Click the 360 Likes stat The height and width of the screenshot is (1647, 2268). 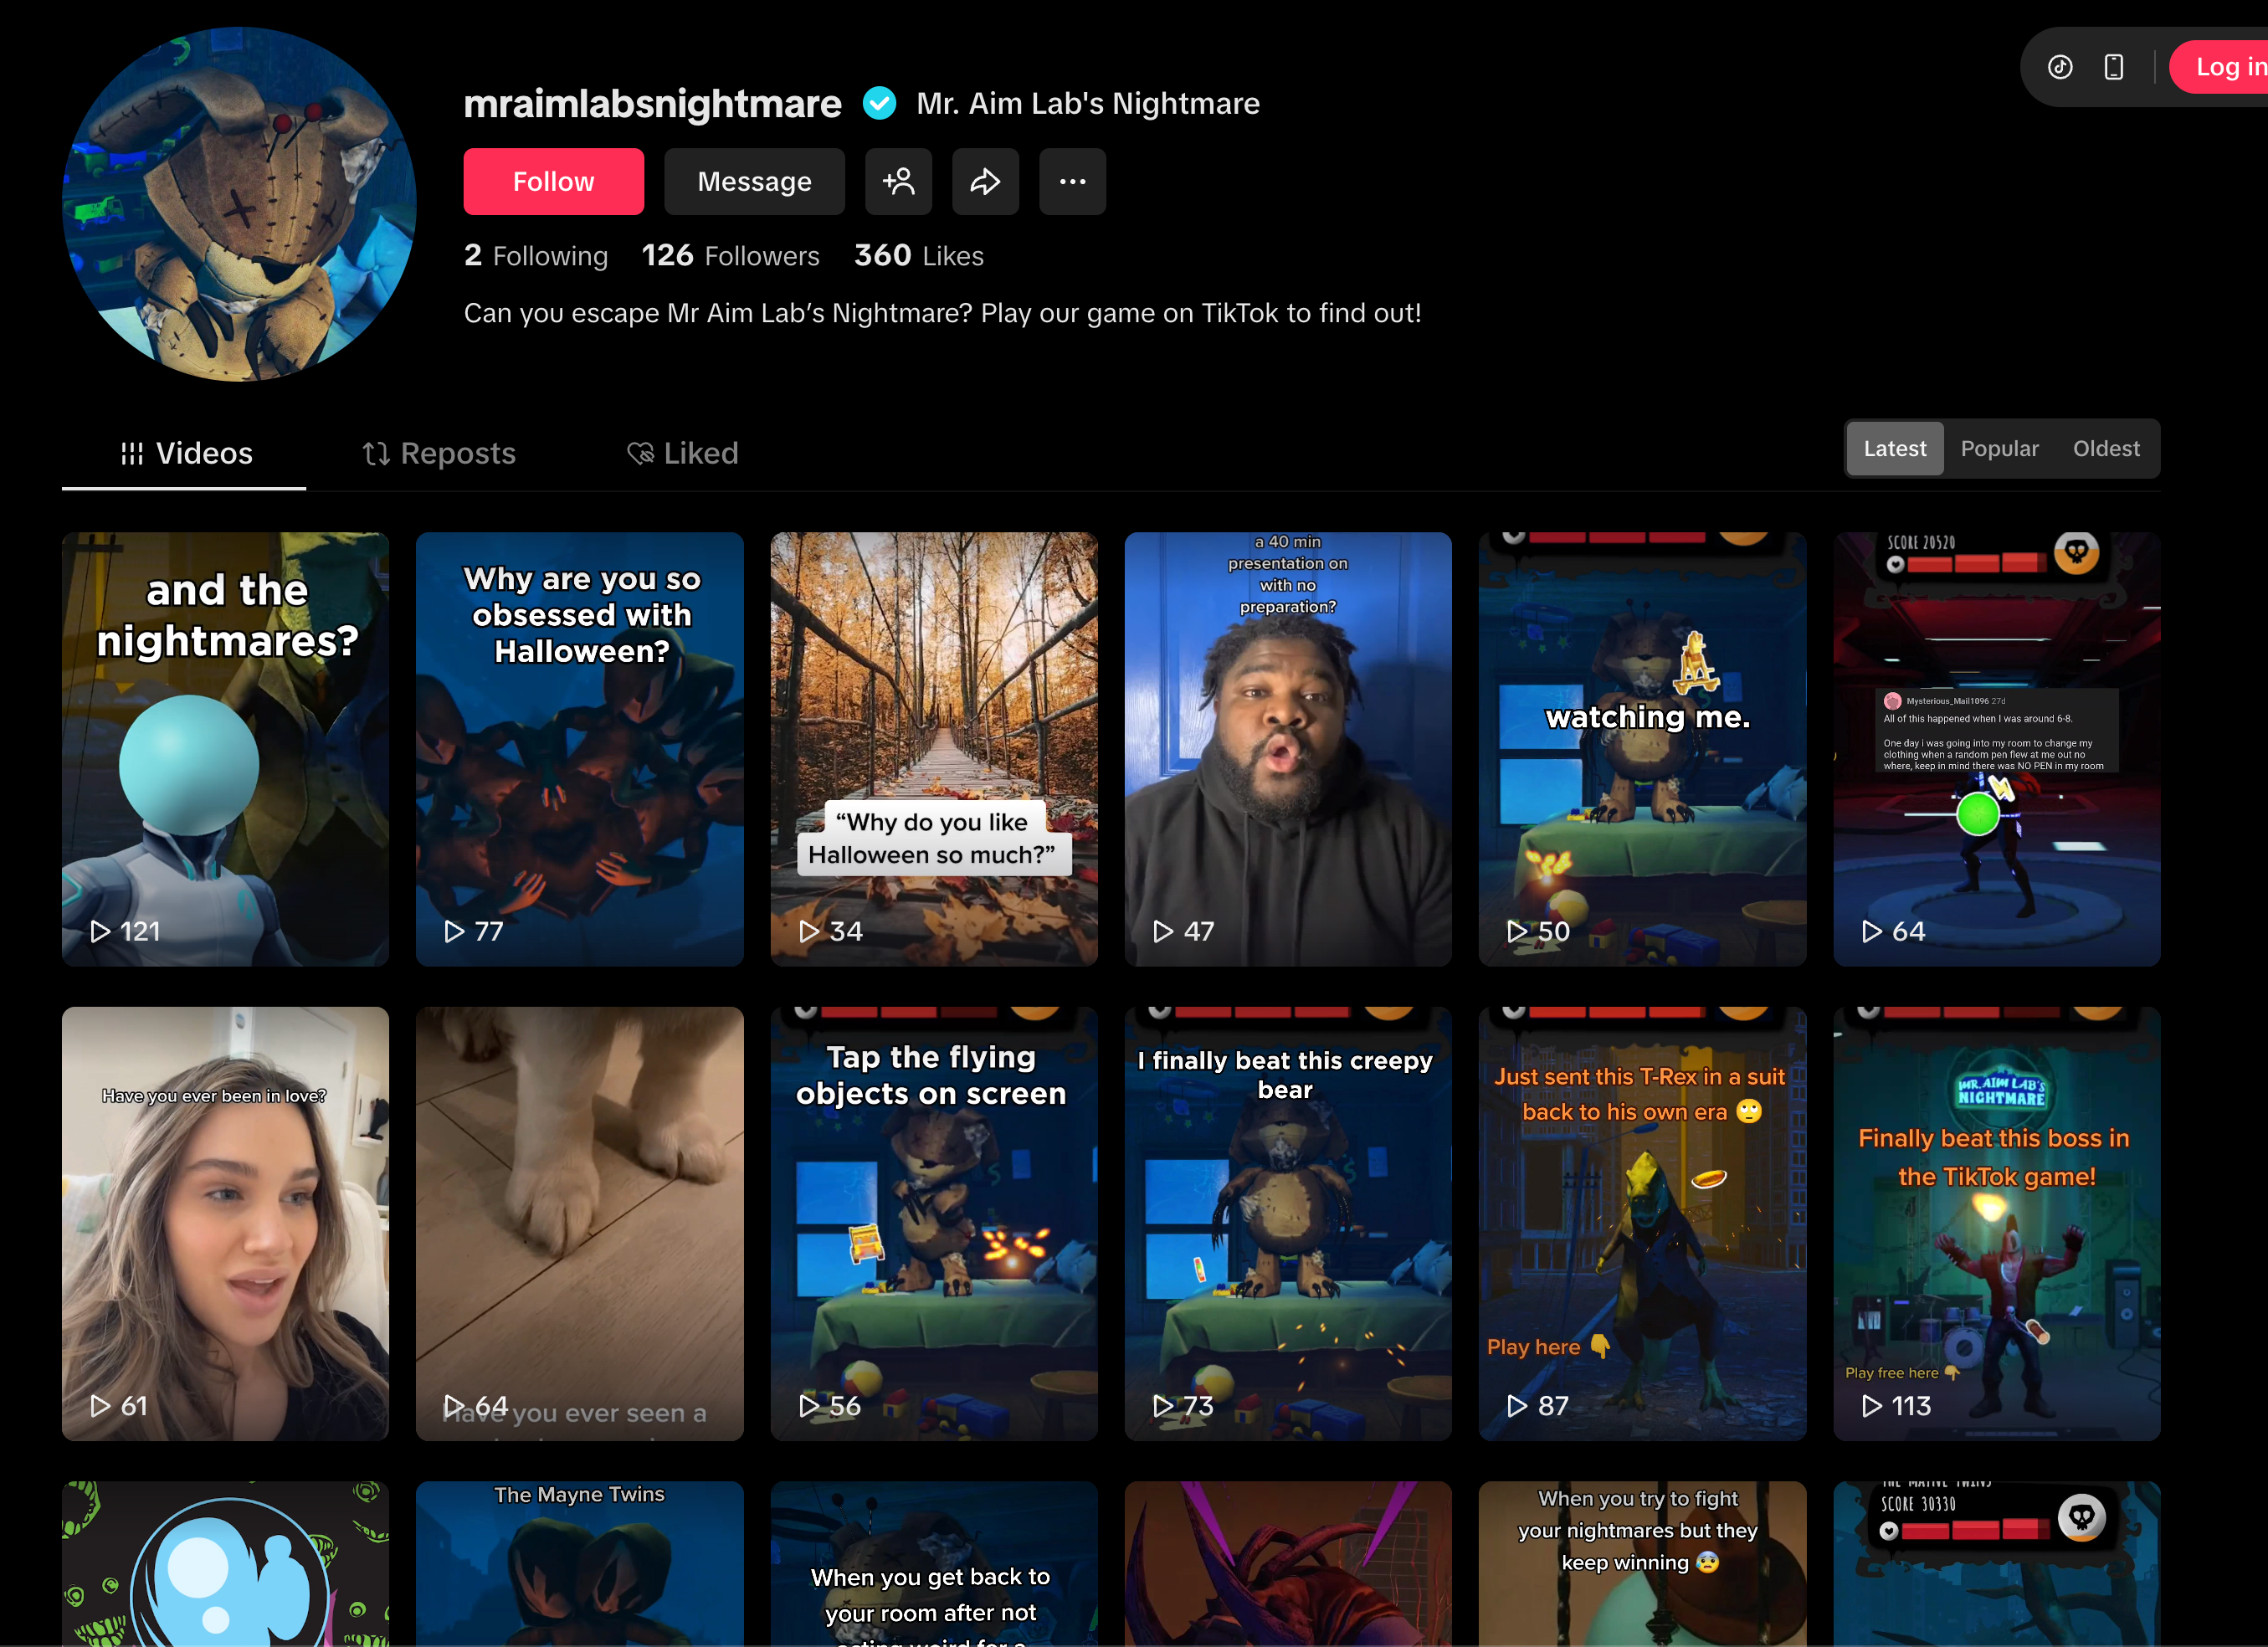[x=918, y=256]
